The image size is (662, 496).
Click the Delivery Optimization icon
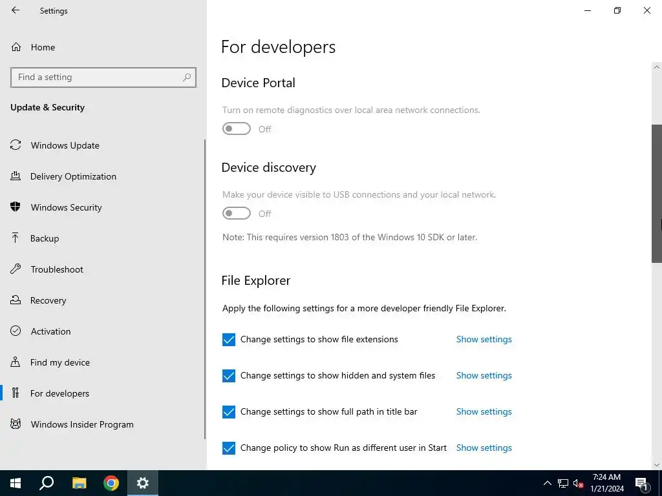pos(16,176)
